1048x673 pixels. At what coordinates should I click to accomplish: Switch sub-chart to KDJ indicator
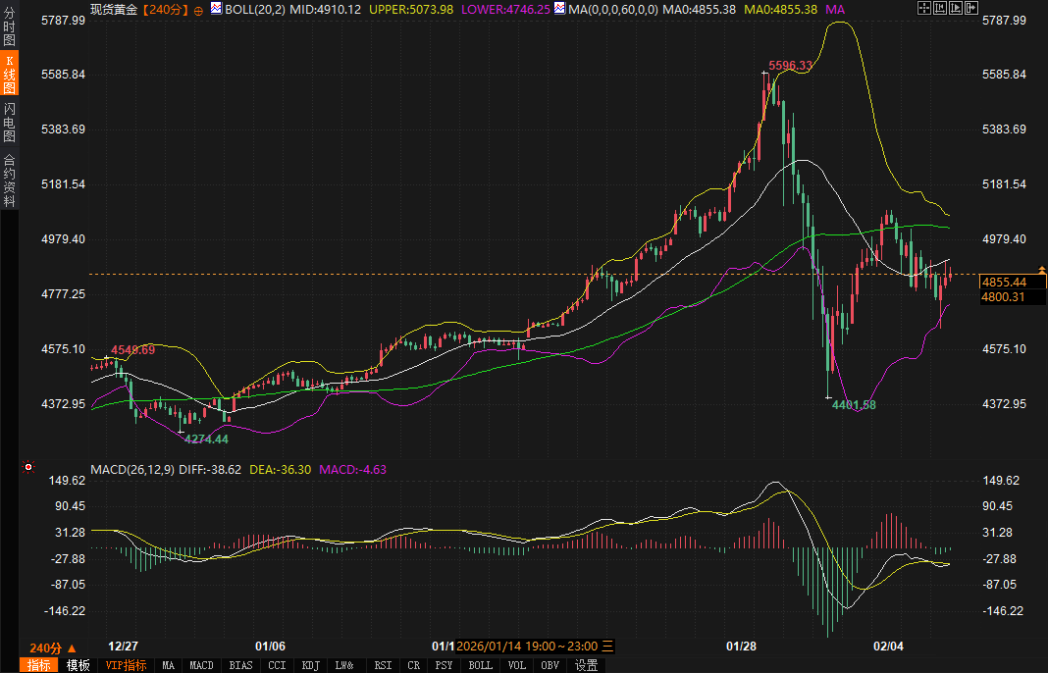tap(310, 665)
